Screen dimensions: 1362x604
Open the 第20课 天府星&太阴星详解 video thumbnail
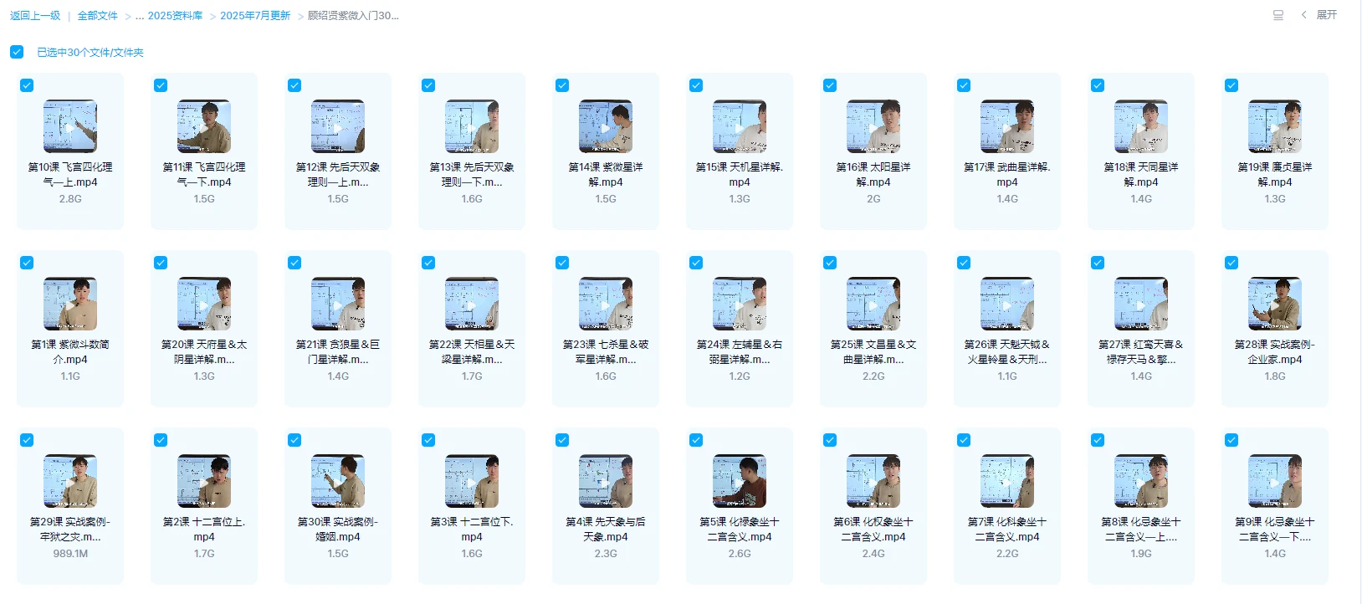tap(204, 304)
